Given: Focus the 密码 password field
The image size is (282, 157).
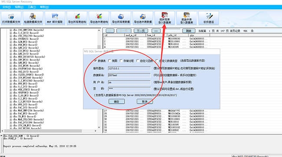Looking at the screenshot, I should pos(129,88).
